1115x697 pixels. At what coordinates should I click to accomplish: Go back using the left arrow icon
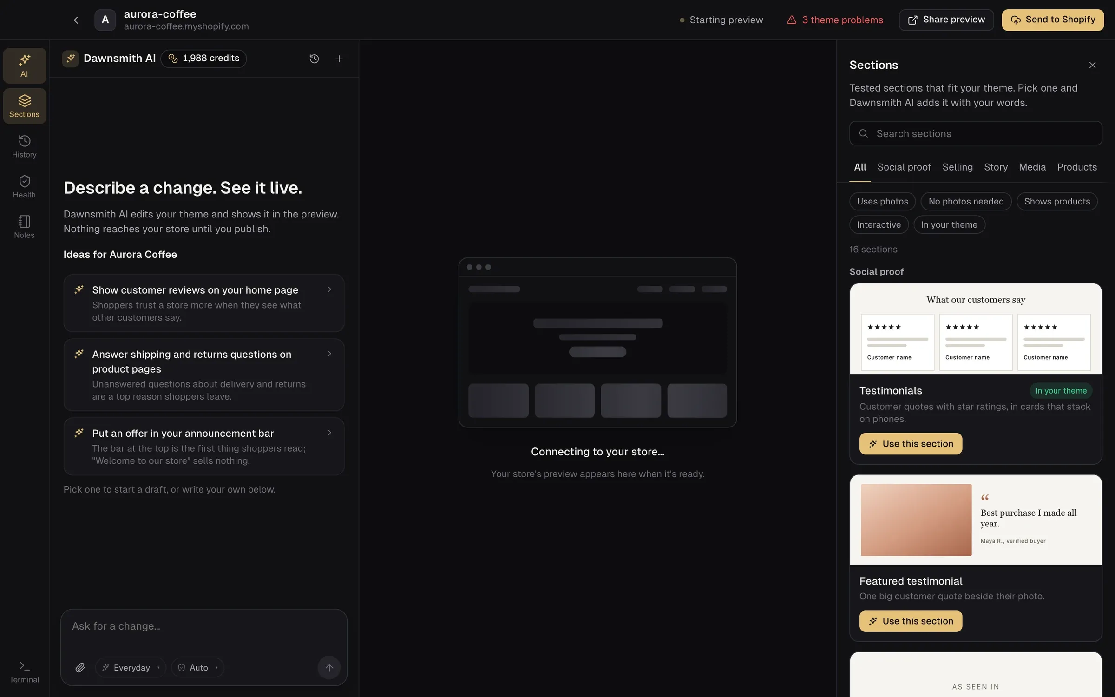coord(76,20)
